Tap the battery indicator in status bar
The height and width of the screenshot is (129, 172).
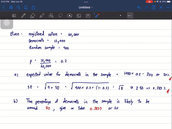coord(169,2)
